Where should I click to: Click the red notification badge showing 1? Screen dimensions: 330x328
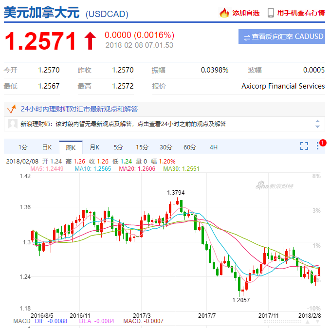tap(323, 143)
